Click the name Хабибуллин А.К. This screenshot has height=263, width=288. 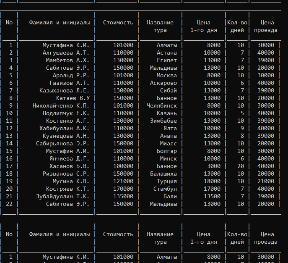pyautogui.click(x=64, y=128)
